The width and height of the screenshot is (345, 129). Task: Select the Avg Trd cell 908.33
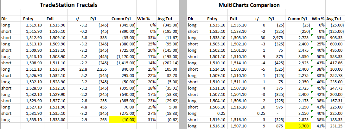[335, 38]
